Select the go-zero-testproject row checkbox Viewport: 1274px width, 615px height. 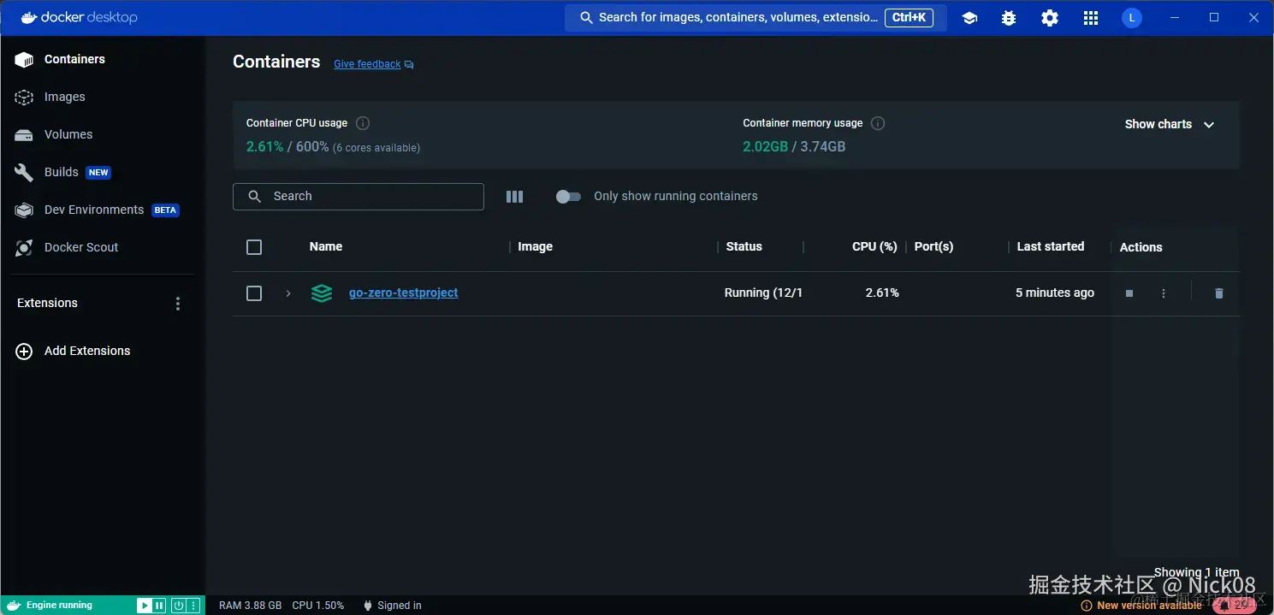254,293
